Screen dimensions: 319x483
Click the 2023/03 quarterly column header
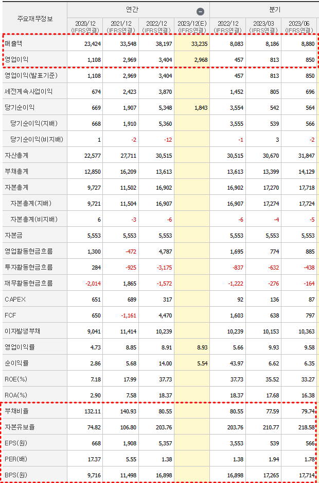(x=263, y=26)
